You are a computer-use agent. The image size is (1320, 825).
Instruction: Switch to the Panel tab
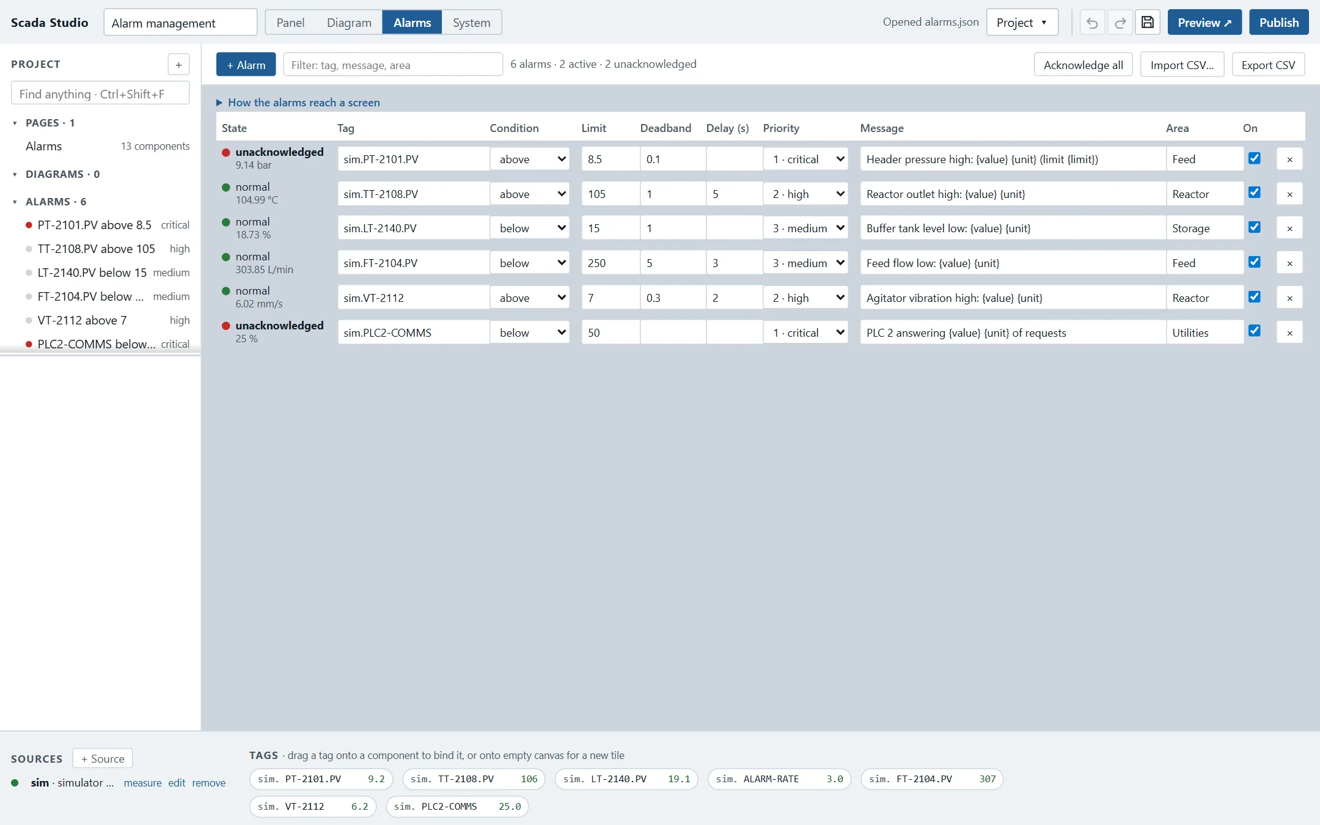(x=290, y=23)
